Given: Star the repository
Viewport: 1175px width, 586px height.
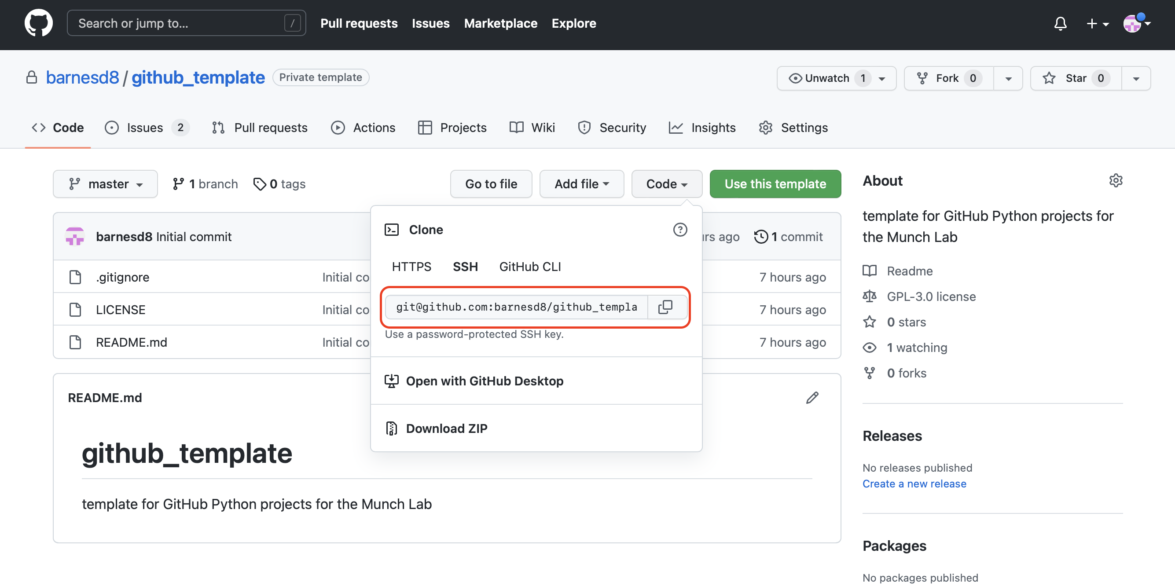Looking at the screenshot, I should click(x=1075, y=78).
